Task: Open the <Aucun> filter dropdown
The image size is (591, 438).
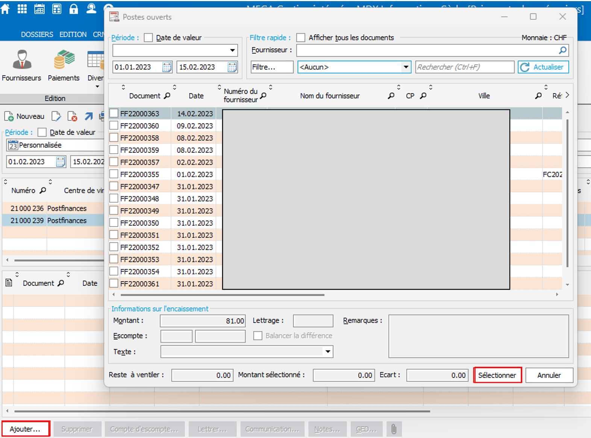Action: coord(406,67)
